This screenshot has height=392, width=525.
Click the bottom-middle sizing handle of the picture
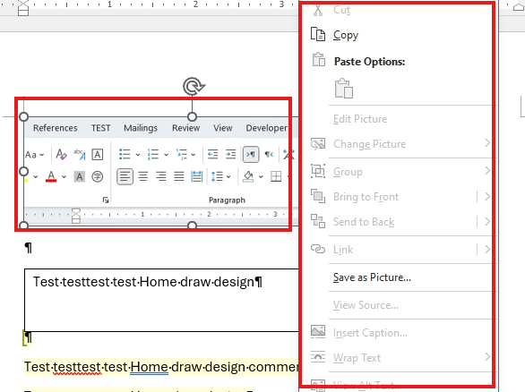[x=192, y=226]
